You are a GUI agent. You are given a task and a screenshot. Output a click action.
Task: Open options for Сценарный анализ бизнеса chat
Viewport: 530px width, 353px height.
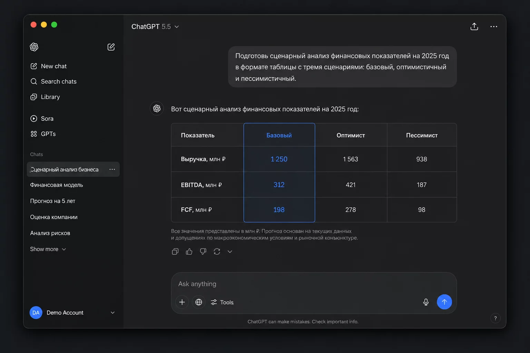(x=112, y=169)
